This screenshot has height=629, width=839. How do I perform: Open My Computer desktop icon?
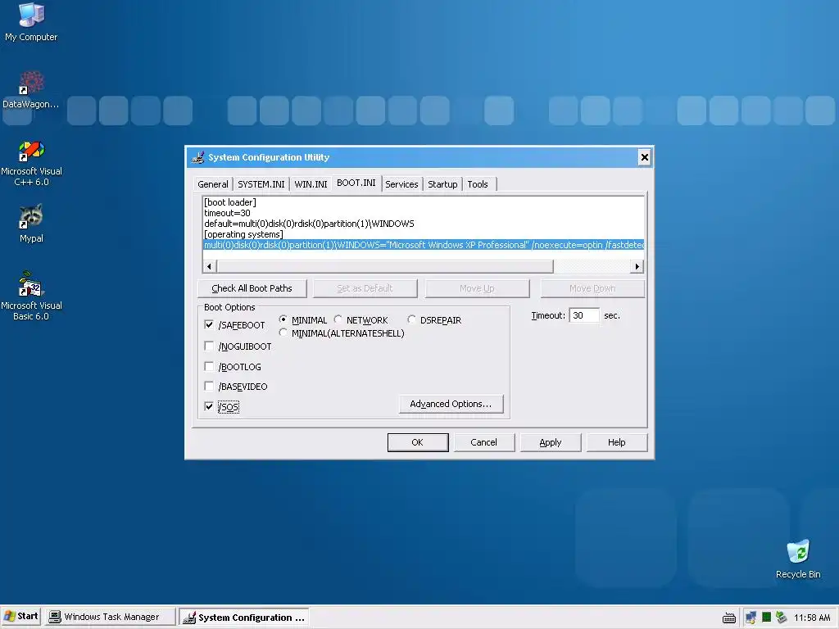pos(31,21)
